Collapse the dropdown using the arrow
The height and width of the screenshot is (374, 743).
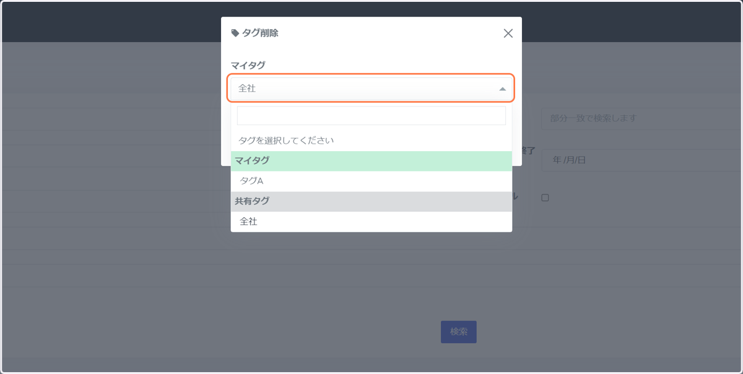click(502, 89)
